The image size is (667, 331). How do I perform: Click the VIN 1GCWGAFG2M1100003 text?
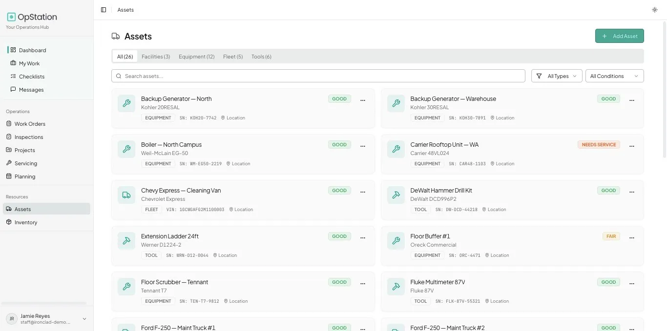click(x=195, y=210)
